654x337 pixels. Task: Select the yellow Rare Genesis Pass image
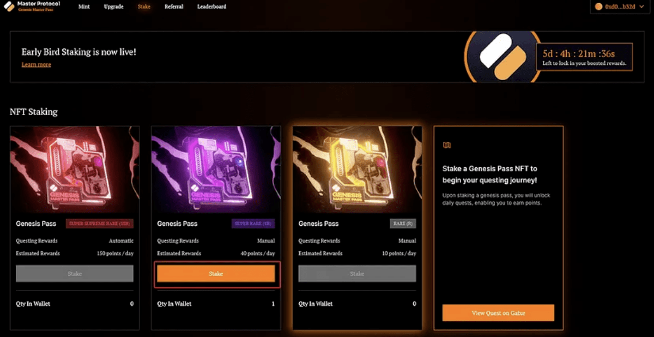(x=357, y=170)
